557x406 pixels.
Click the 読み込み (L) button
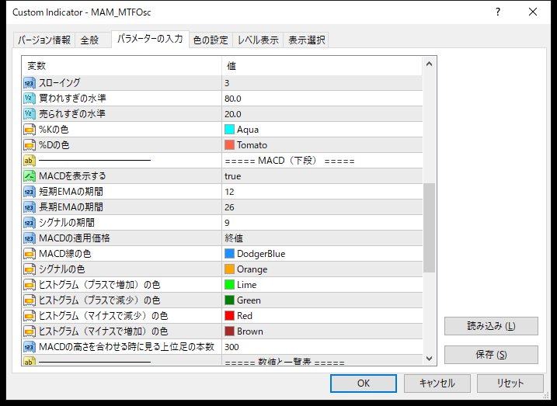tap(491, 326)
